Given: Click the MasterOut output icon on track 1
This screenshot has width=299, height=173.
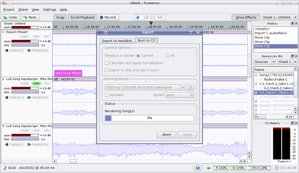Looking at the screenshot, I should 29,51.
